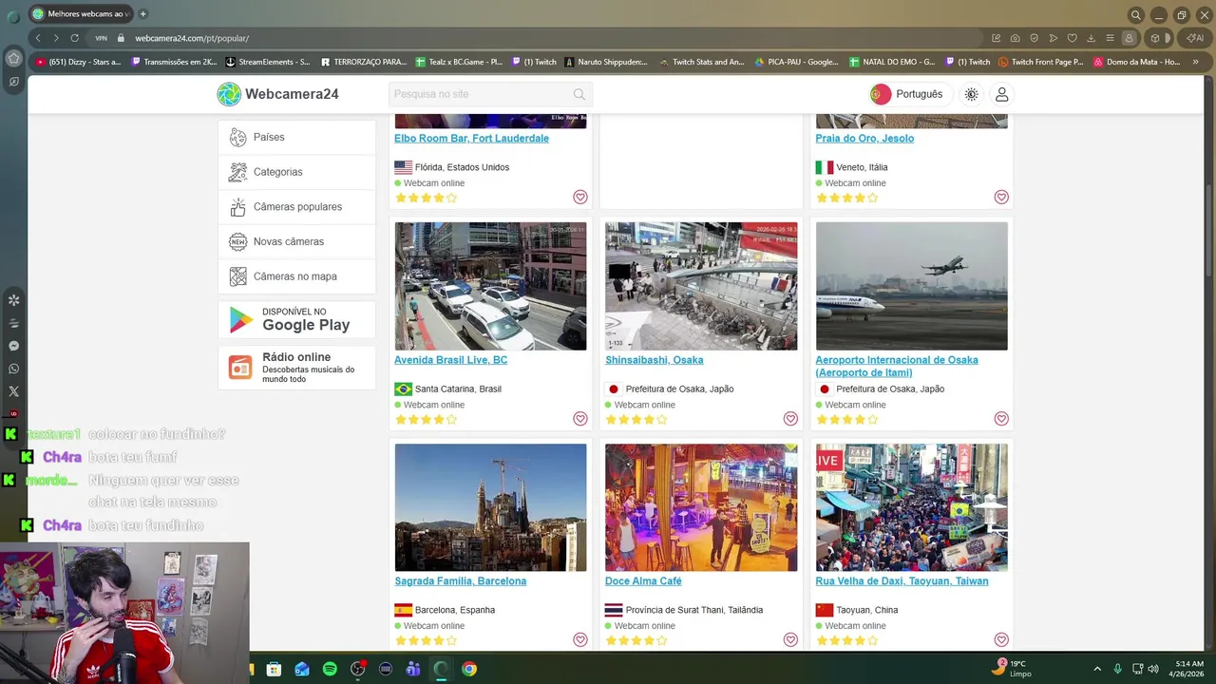Expand the bookmarks overflow chevron
This screenshot has width=1216, height=684.
tap(1196, 62)
